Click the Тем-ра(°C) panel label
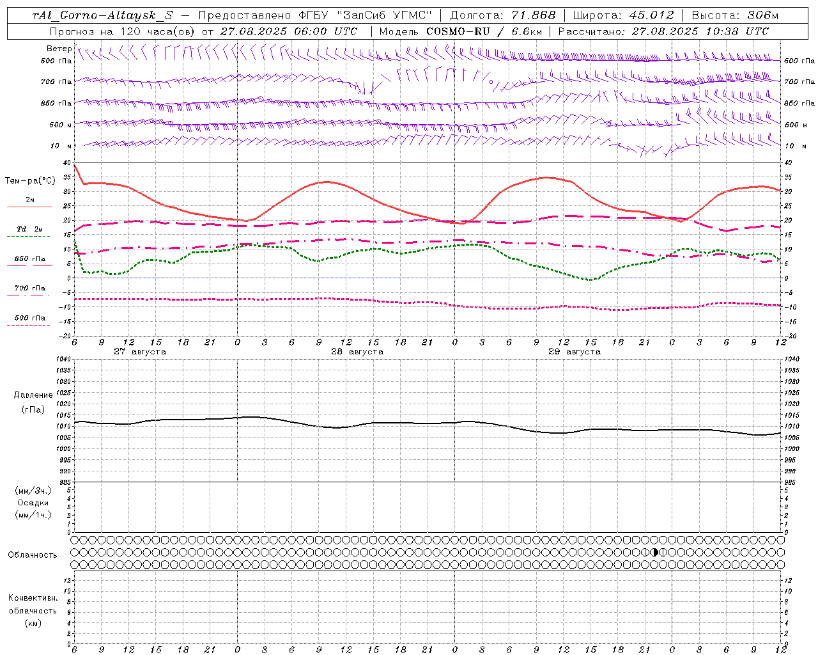The height and width of the screenshot is (655, 818). (x=30, y=181)
